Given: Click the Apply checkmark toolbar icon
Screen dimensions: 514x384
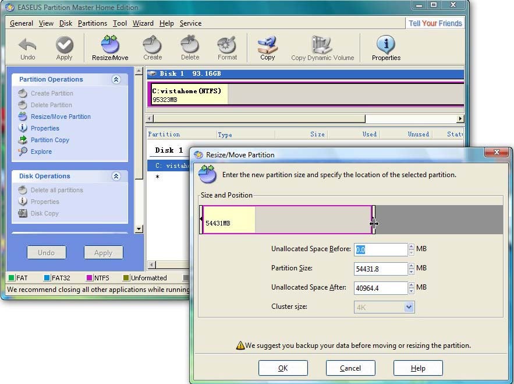Looking at the screenshot, I should (x=64, y=45).
